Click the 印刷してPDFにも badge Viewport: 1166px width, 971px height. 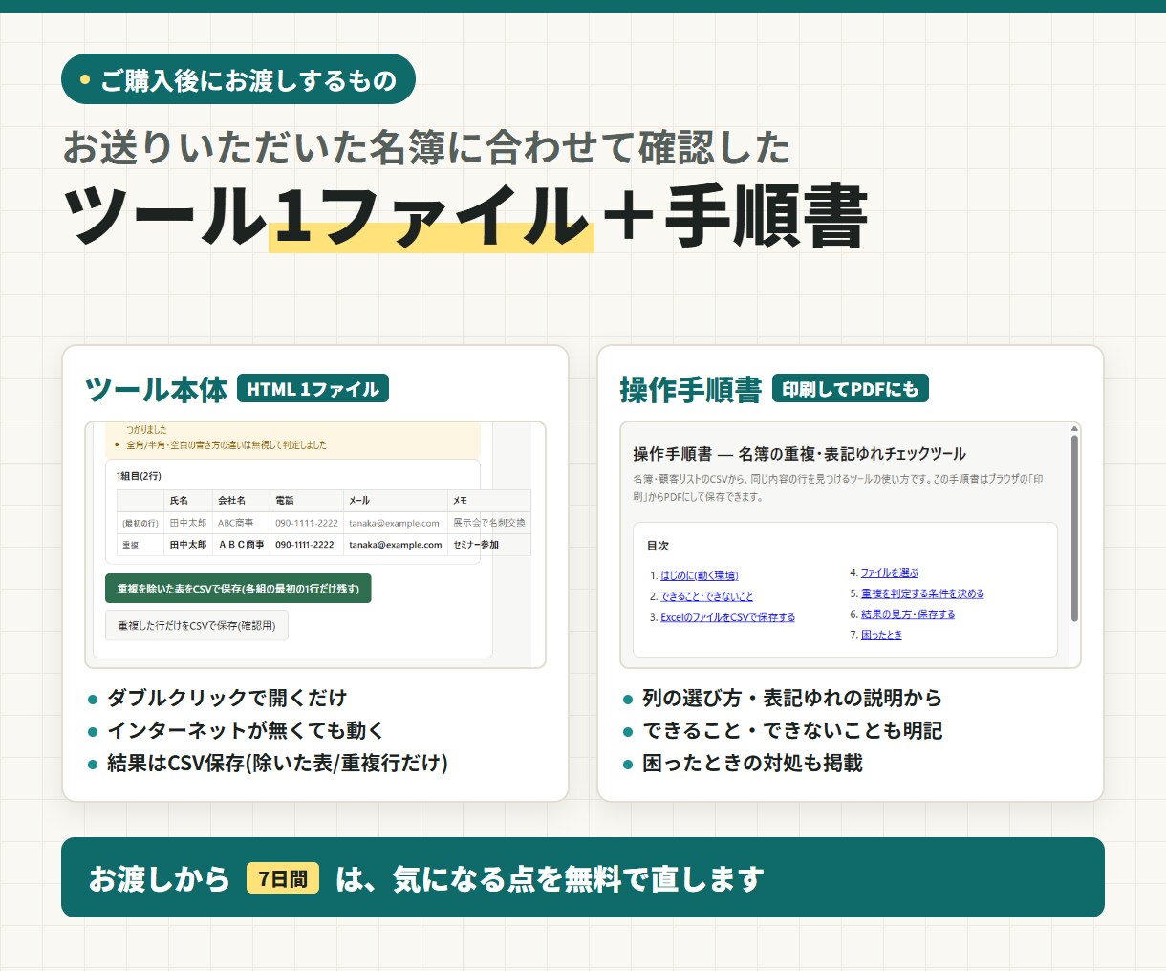tap(851, 389)
